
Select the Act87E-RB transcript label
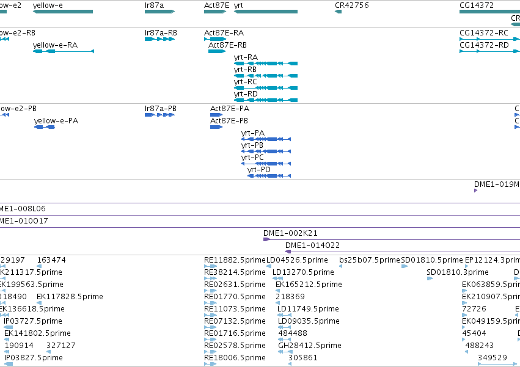tap(227, 45)
